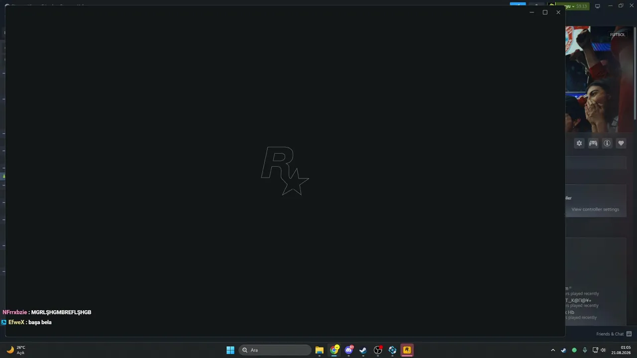Close the Rockstar Games Launcher window
This screenshot has height=358, width=637.
(x=558, y=12)
